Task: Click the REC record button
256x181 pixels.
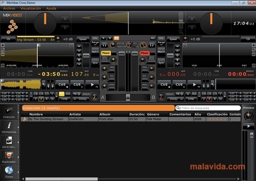Action: [153, 39]
